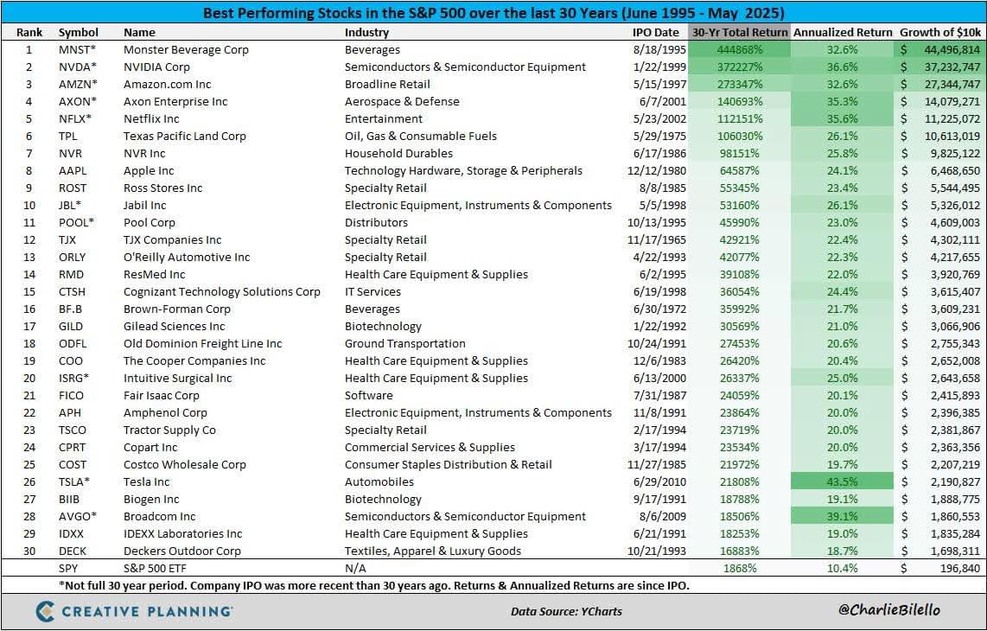
Task: Select Gilead Sciences Inc
Action: [174, 327]
